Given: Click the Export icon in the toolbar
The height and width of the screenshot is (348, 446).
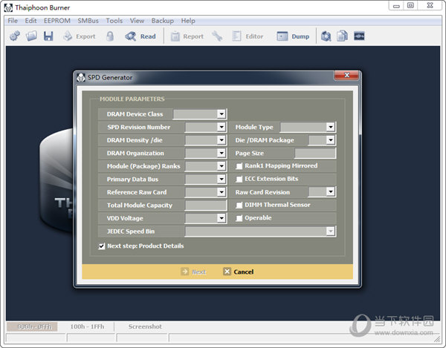Looking at the screenshot, I should (x=68, y=36).
